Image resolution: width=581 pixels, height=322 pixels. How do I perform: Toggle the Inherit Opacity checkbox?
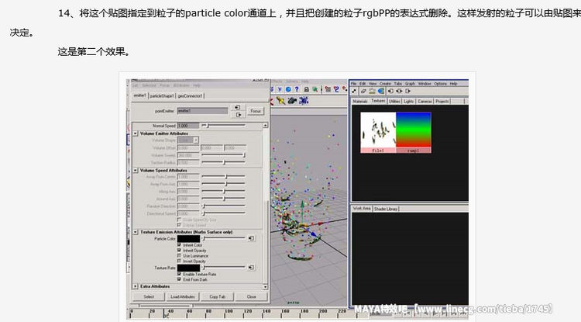coord(180,251)
